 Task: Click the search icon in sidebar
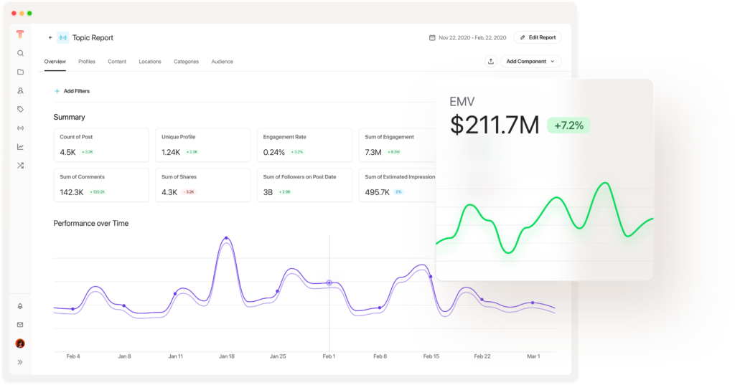click(x=20, y=53)
